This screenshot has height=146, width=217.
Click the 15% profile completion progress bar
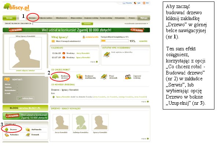(115, 41)
